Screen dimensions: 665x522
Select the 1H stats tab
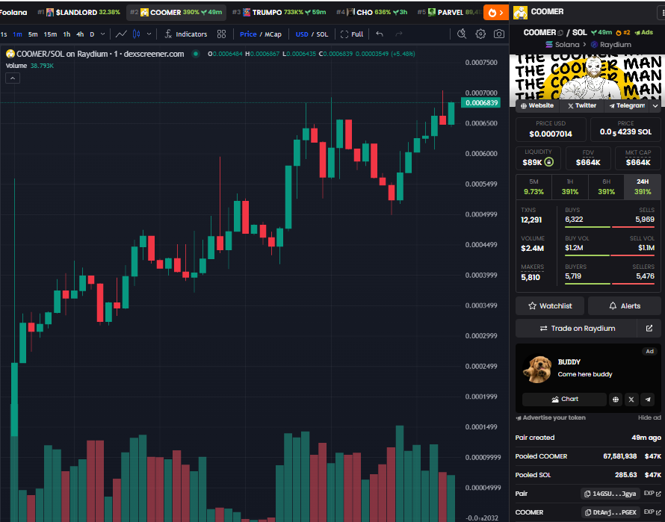coord(570,187)
